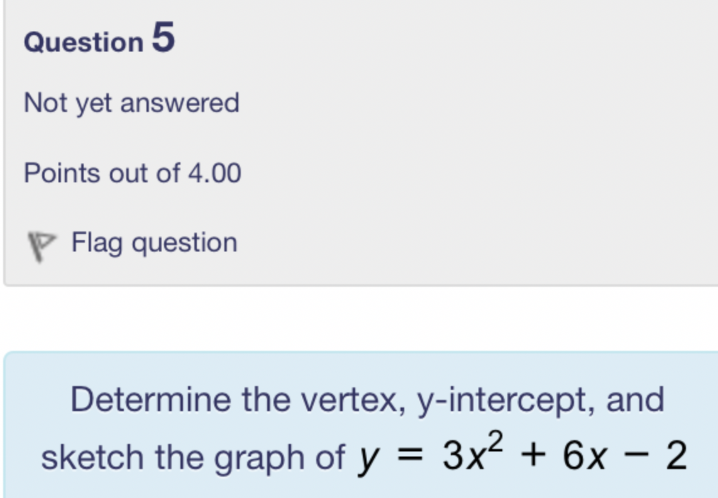Click the 4.00 points value
718x498 pixels.
pyautogui.click(x=214, y=173)
